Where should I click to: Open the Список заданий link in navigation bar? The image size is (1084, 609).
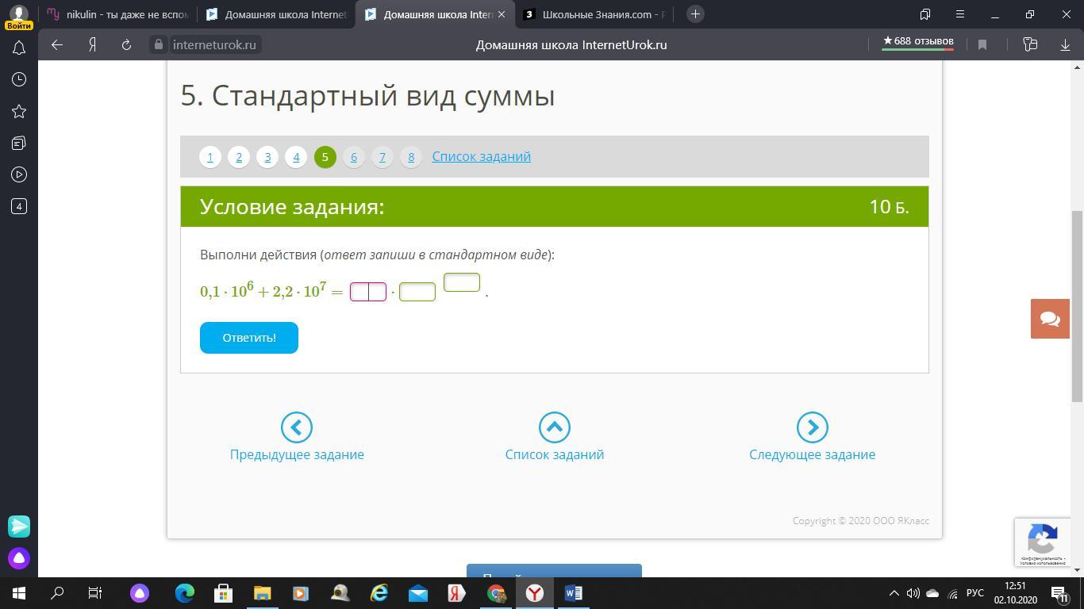click(x=481, y=157)
